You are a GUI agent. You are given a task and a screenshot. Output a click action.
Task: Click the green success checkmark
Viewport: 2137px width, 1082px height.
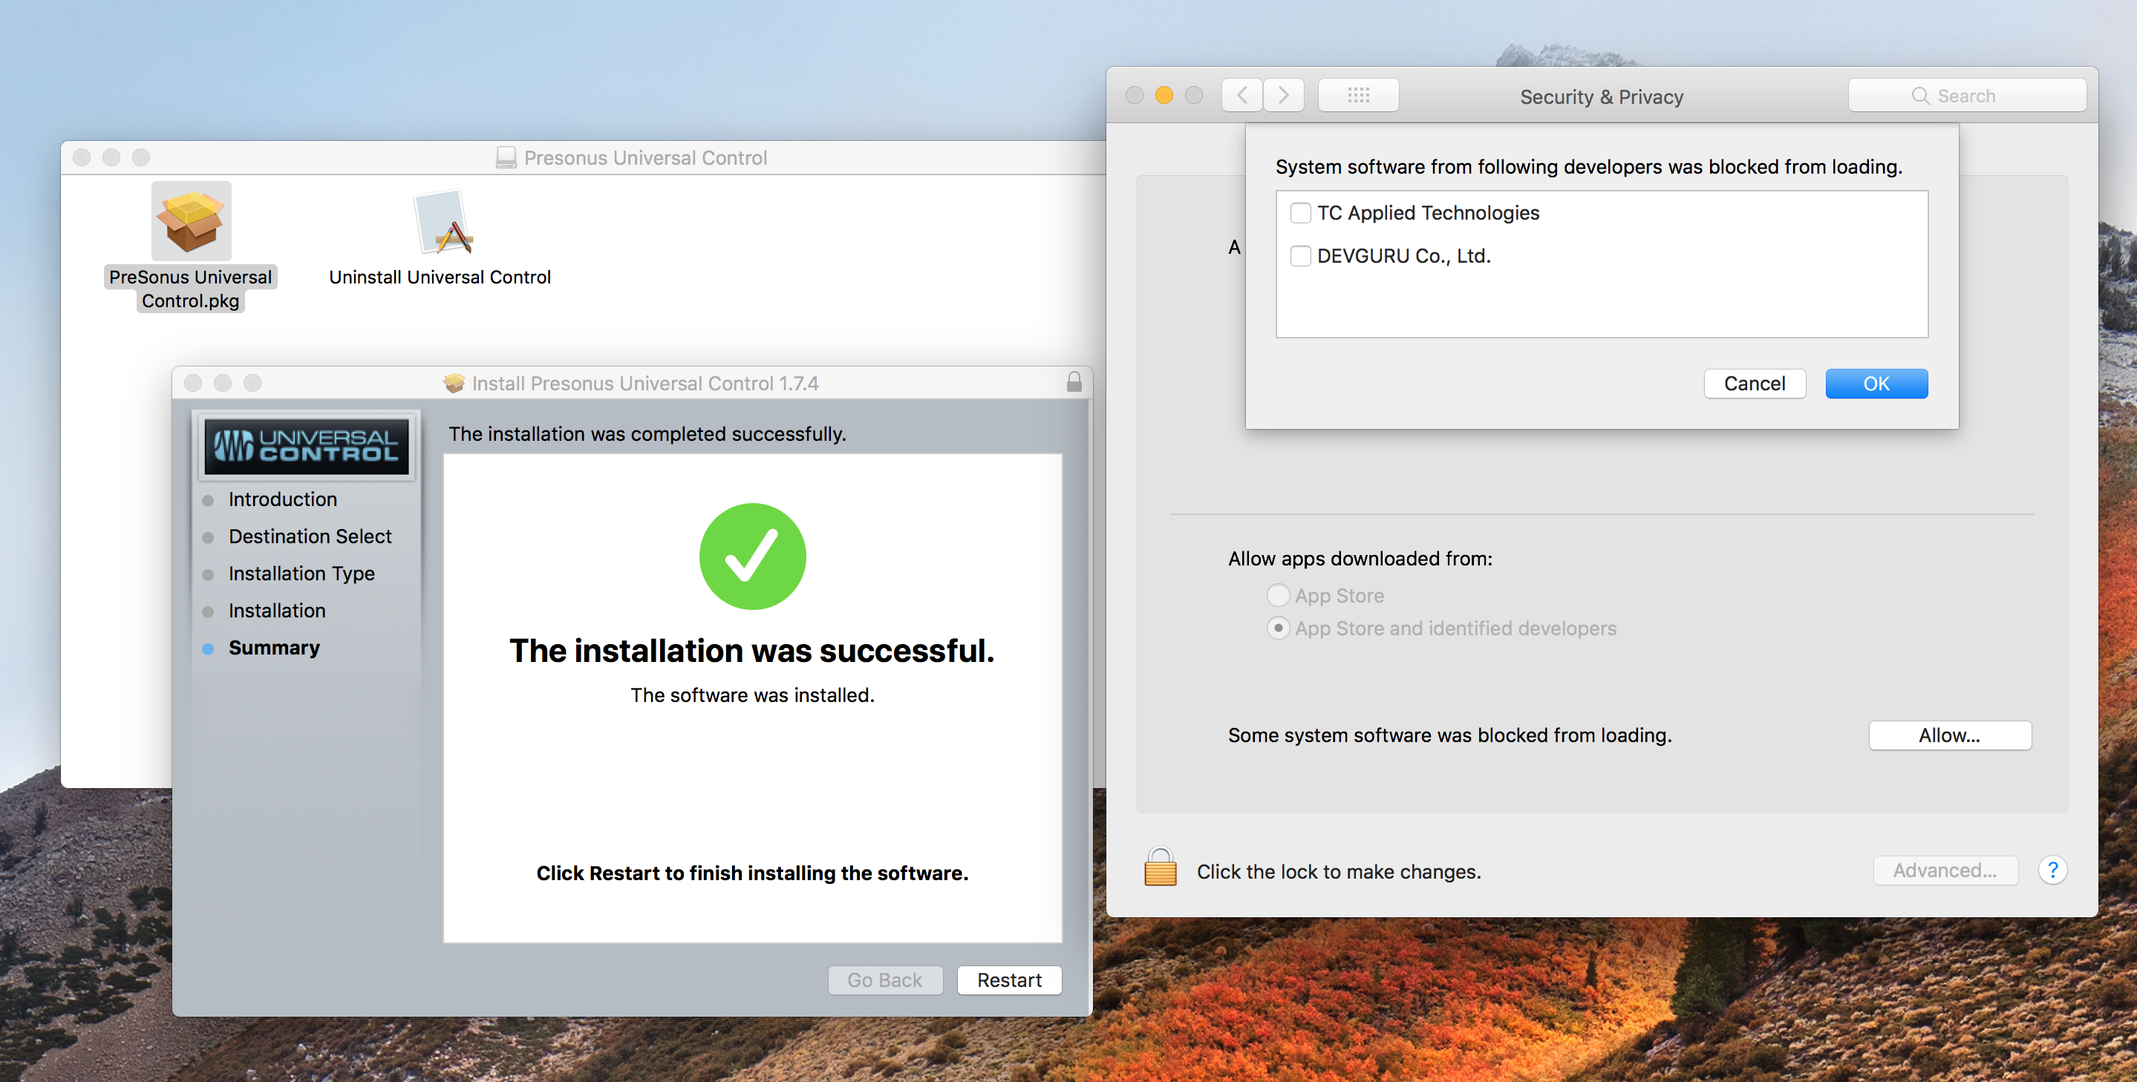752,557
